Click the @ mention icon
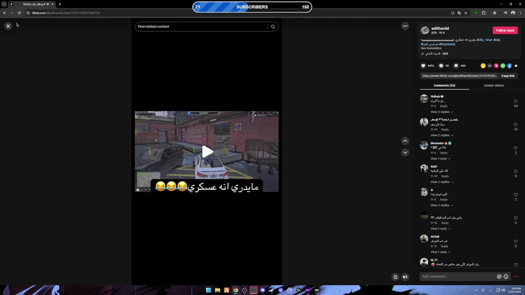 (499, 277)
